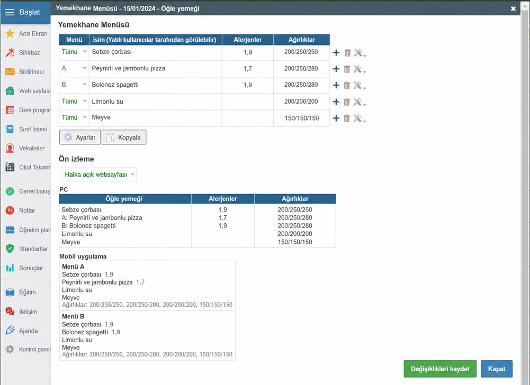This screenshot has width=530, height=385.
Task: Open tools icon for Bolonez spagetti row
Action: (x=358, y=86)
